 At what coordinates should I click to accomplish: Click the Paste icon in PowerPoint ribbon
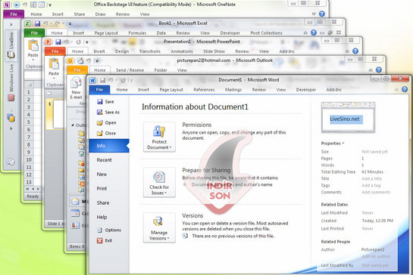coord(54,64)
